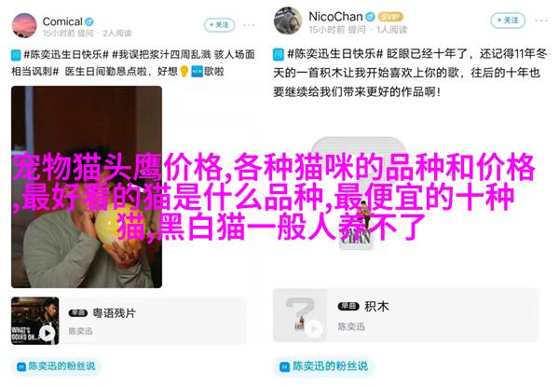Click the SVIP badge next to NicoChan

tap(390, 17)
